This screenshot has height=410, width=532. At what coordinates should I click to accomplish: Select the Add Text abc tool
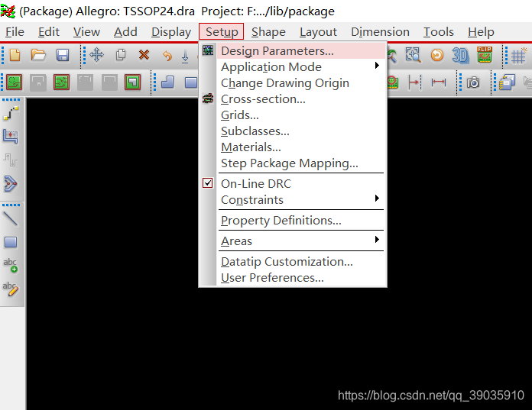point(11,265)
